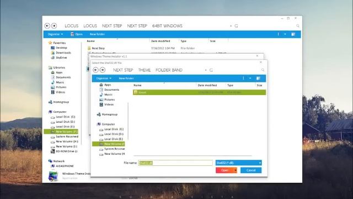Sort by the Type column in the file dialog
The image size is (353, 199).
(x=230, y=85)
